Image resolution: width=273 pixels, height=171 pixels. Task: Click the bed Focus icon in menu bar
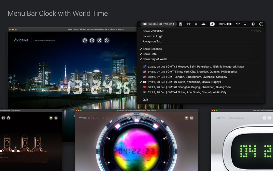point(203,24)
